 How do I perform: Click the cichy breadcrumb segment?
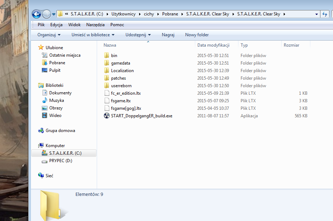click(149, 14)
